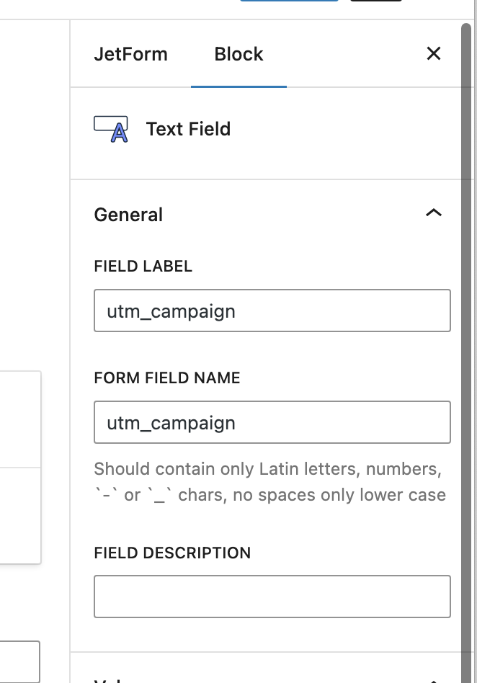Click the FIELD LABEL caption text

pyautogui.click(x=143, y=266)
